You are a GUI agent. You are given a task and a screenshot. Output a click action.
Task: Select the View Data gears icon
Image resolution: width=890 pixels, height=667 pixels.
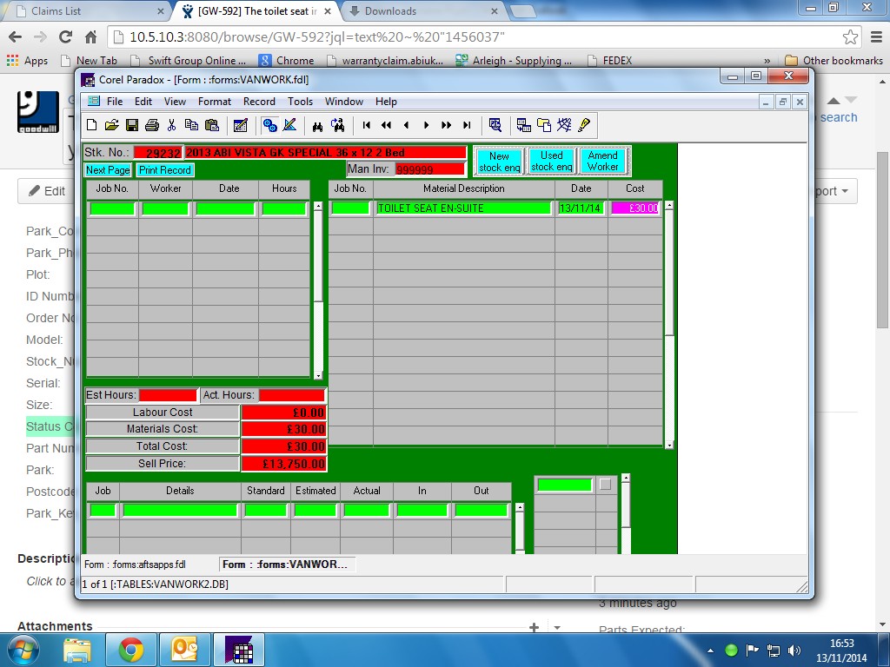(270, 125)
